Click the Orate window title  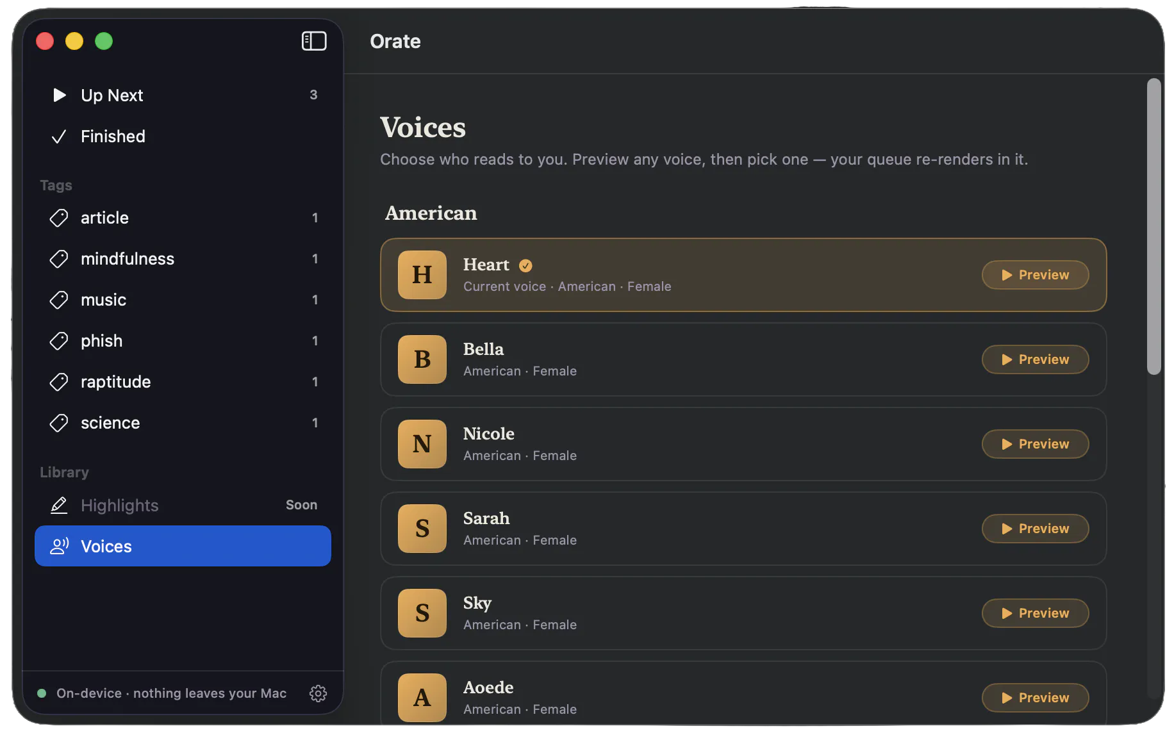[x=395, y=41]
